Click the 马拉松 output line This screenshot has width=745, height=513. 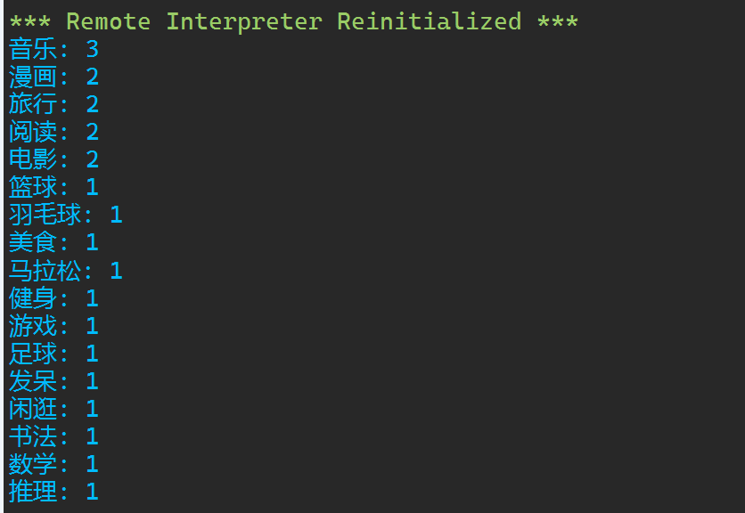[x=65, y=270]
